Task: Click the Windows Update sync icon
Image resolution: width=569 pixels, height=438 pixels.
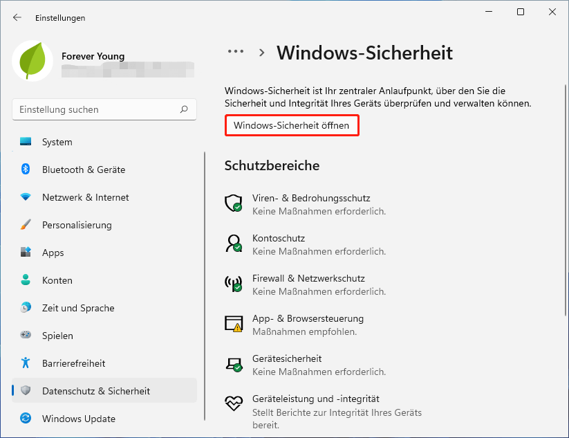Action: click(x=26, y=418)
